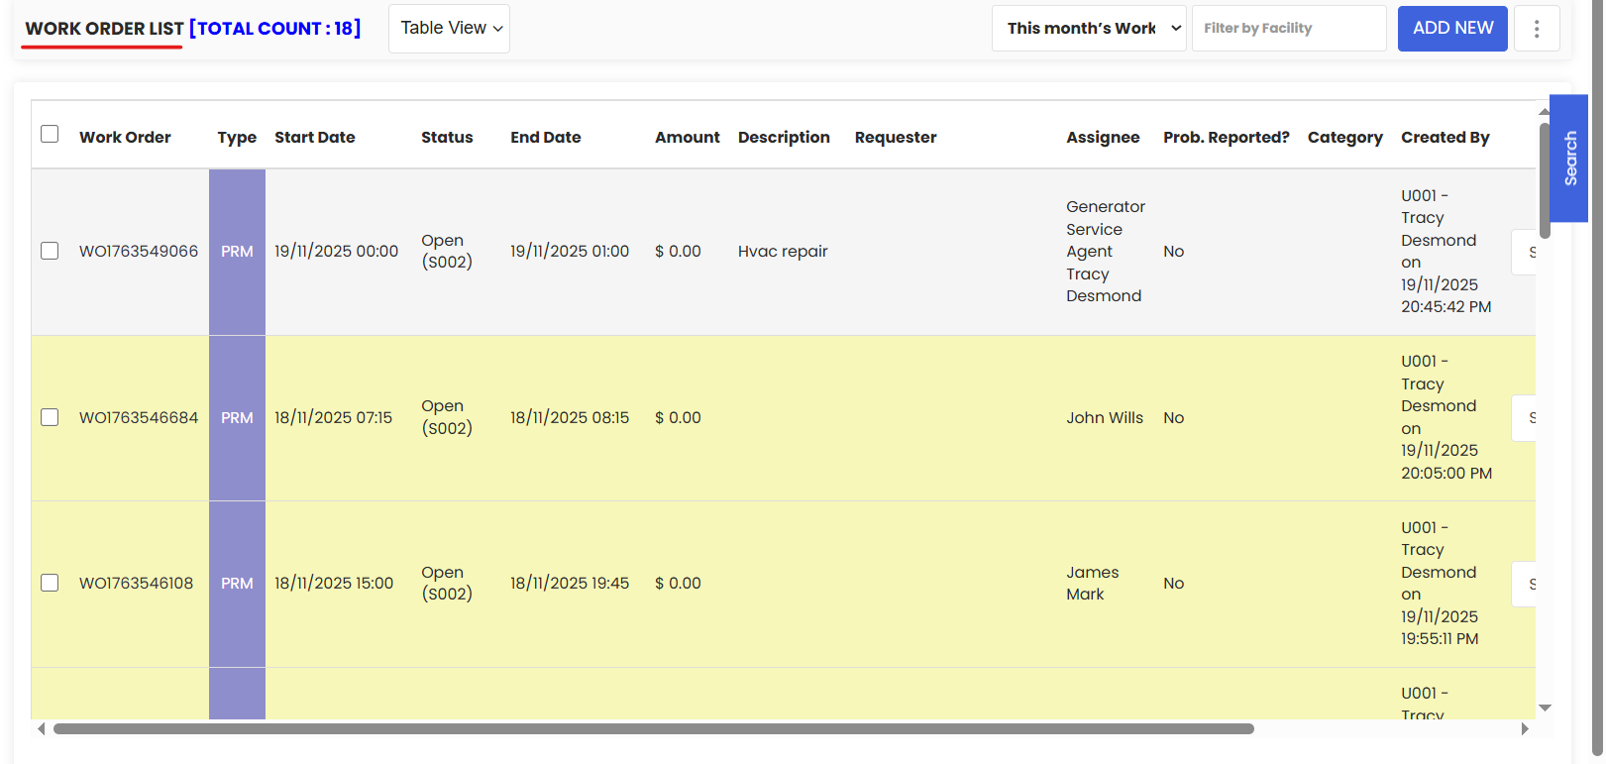This screenshot has width=1606, height=764.
Task: Click assignee John Wills
Action: (1105, 417)
